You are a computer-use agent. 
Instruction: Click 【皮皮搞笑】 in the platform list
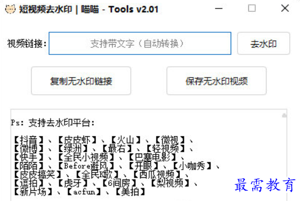tap(38, 175)
